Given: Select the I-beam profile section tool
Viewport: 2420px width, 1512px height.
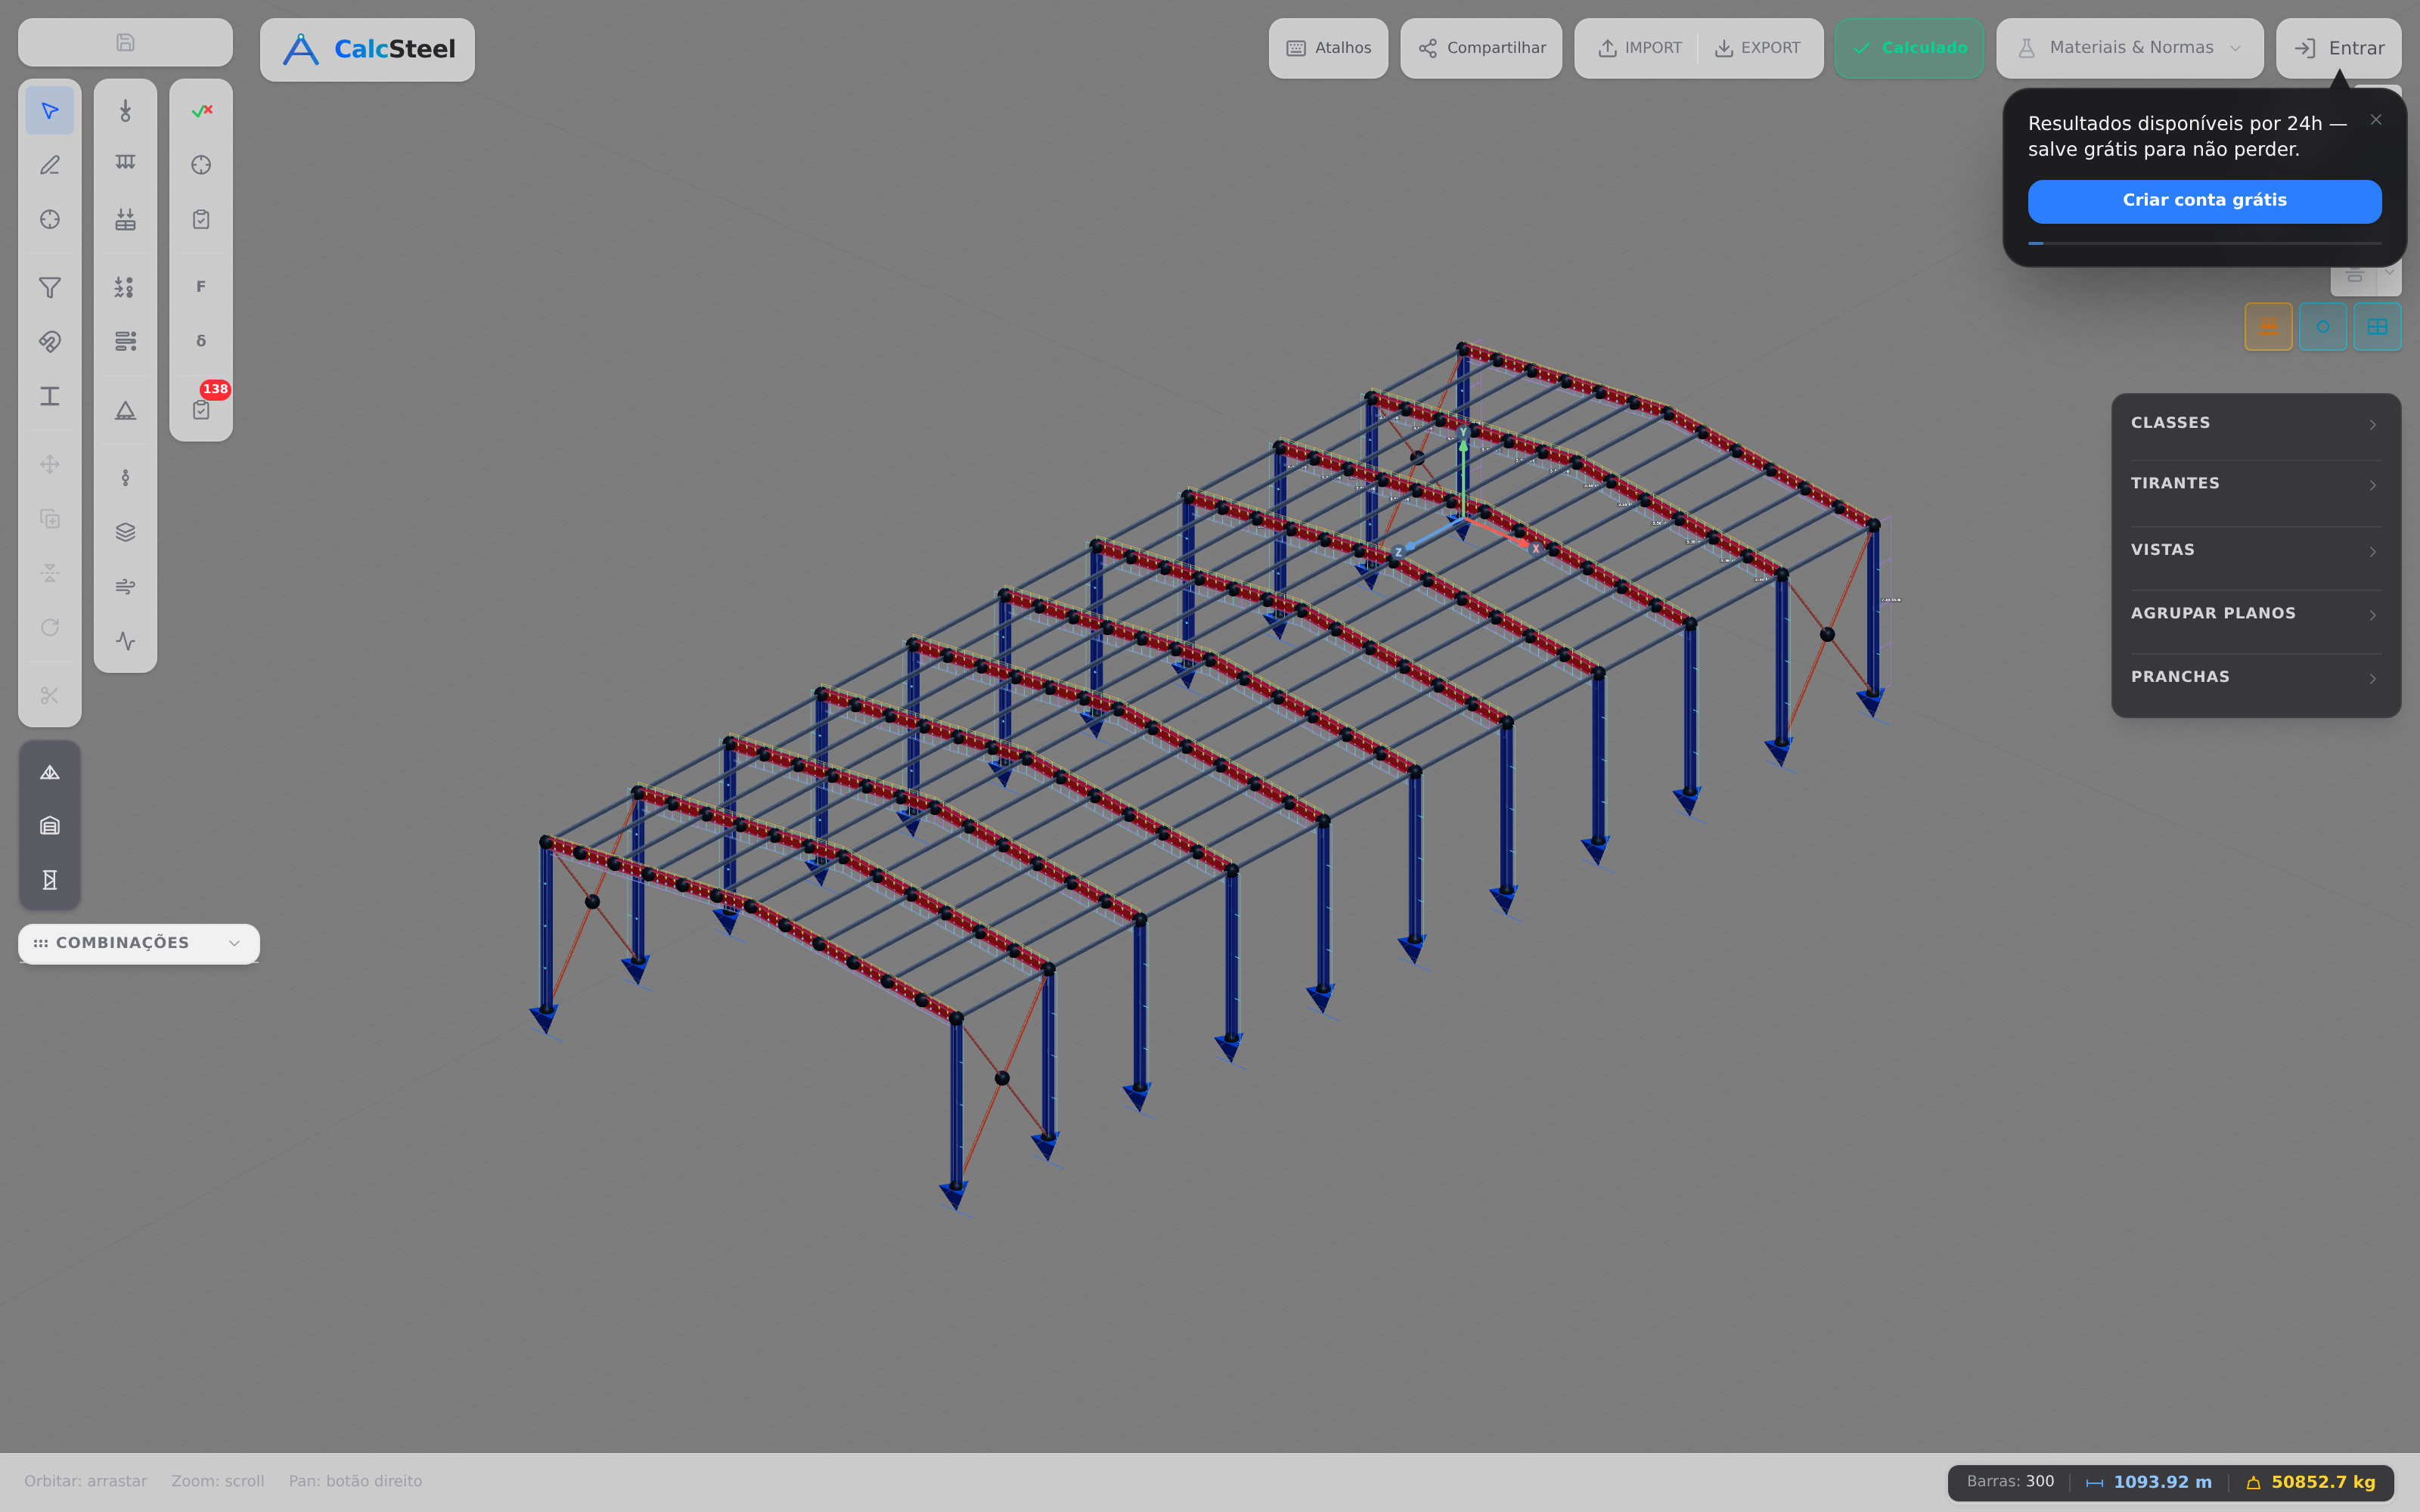Looking at the screenshot, I should click(x=49, y=396).
